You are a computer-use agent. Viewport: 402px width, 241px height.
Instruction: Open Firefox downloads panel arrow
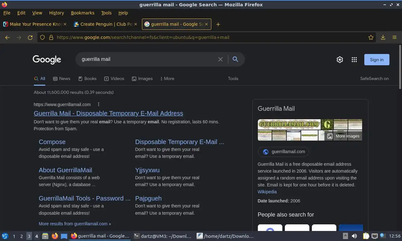point(383,37)
